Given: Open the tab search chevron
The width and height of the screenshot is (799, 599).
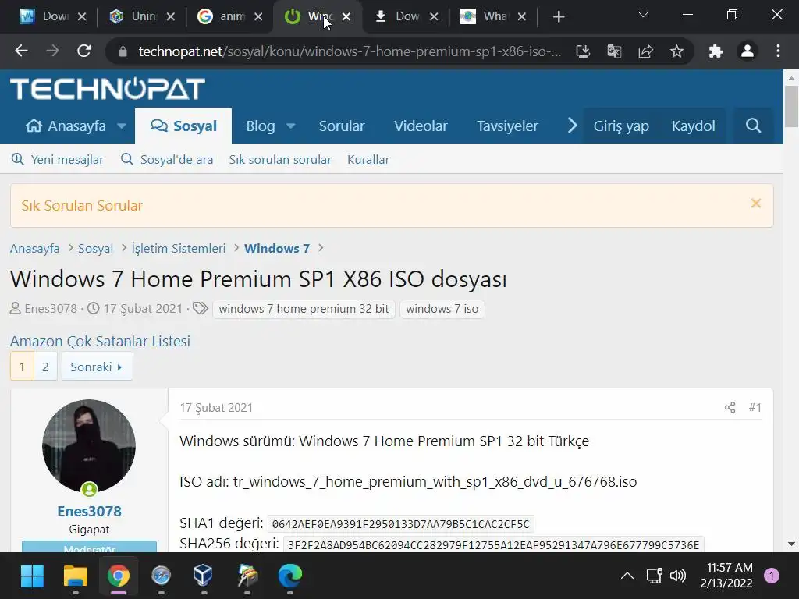Looking at the screenshot, I should [x=643, y=15].
